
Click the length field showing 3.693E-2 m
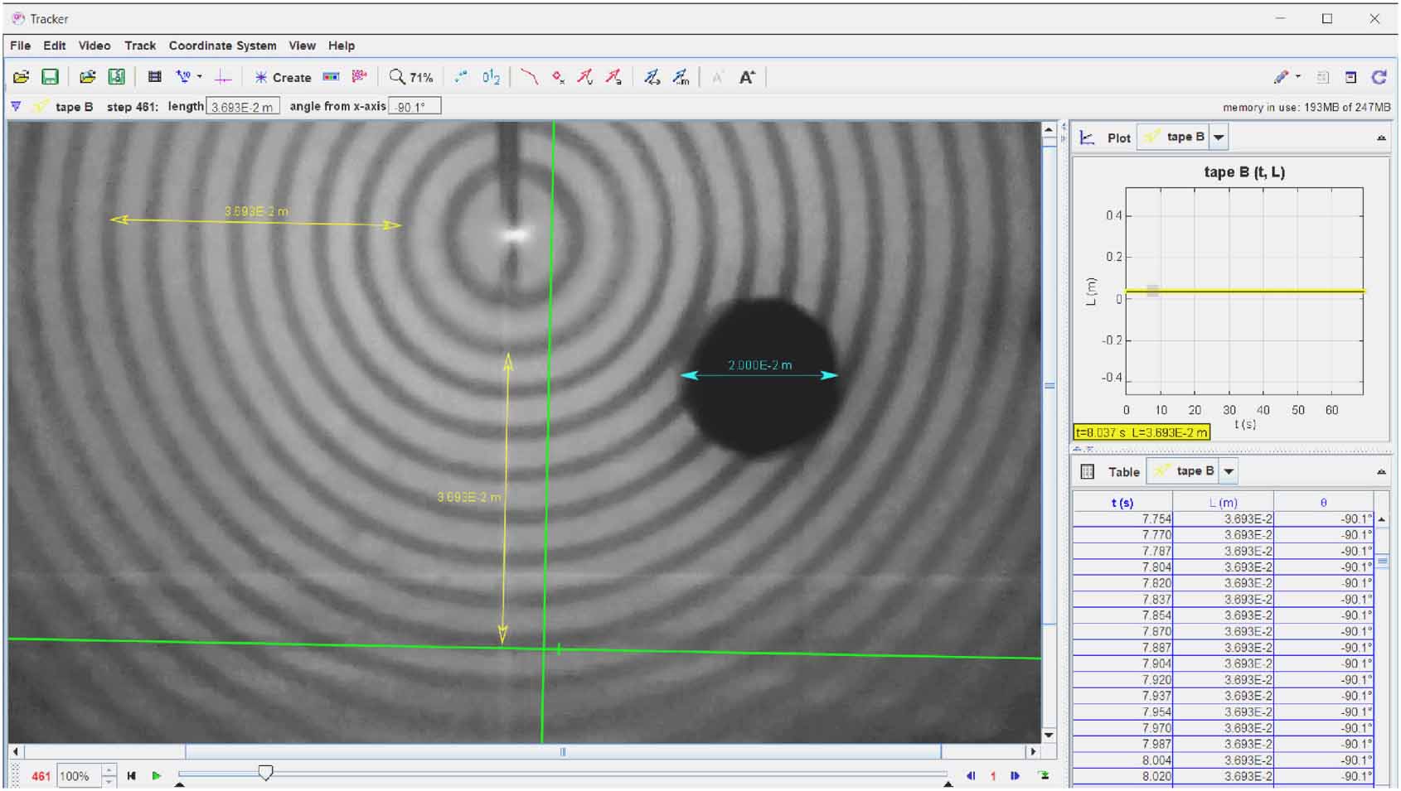(244, 106)
